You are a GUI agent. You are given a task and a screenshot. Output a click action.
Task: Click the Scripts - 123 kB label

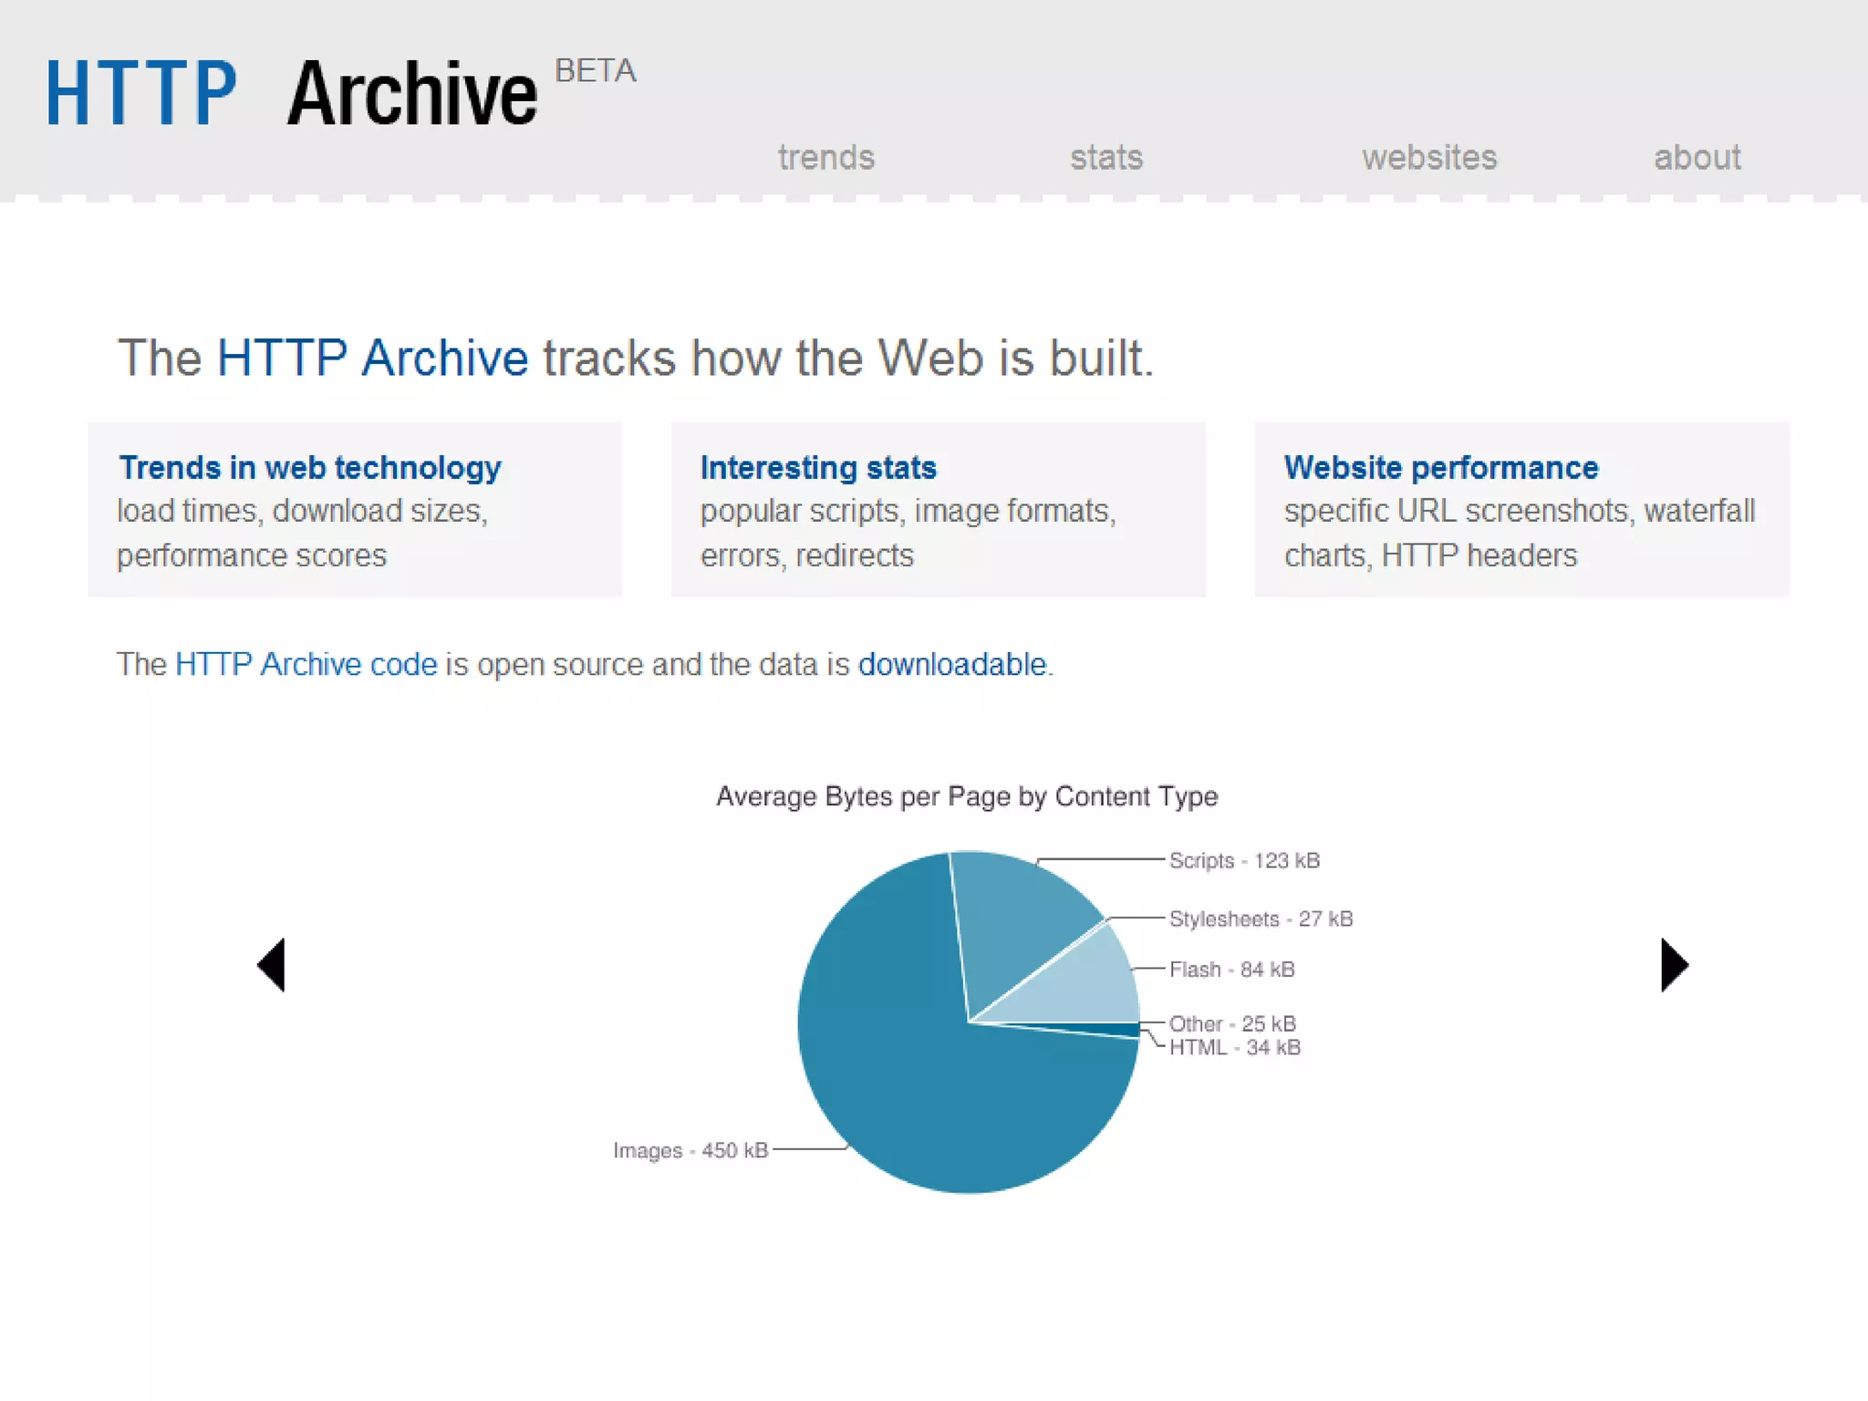tap(1244, 860)
